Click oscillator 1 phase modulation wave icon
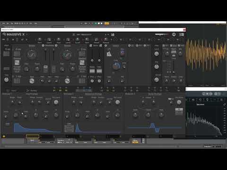The width and height of the screenshot is (227, 170). click(32, 81)
